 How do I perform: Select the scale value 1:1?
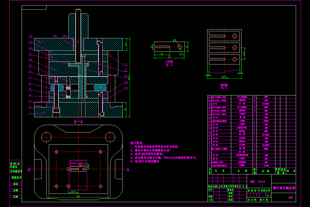point(269,195)
